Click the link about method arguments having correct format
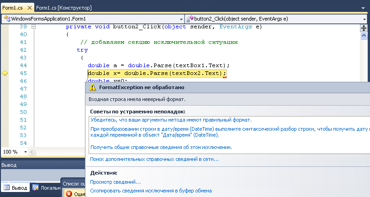The height and width of the screenshot is (197, 370). tap(170, 120)
